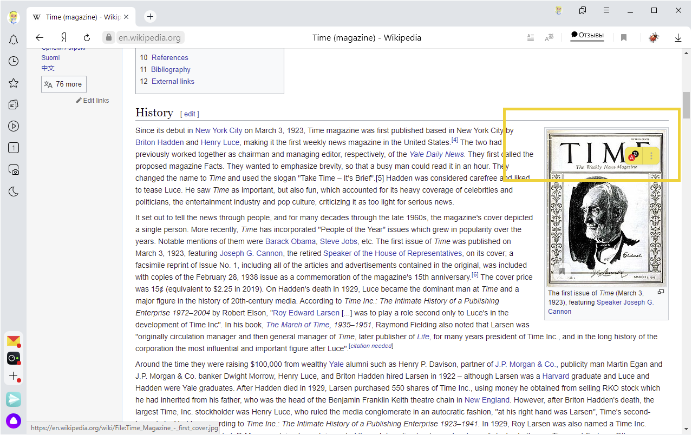Launch Alice assistant purple icon
Screen dimensions: 692x435
(14, 420)
